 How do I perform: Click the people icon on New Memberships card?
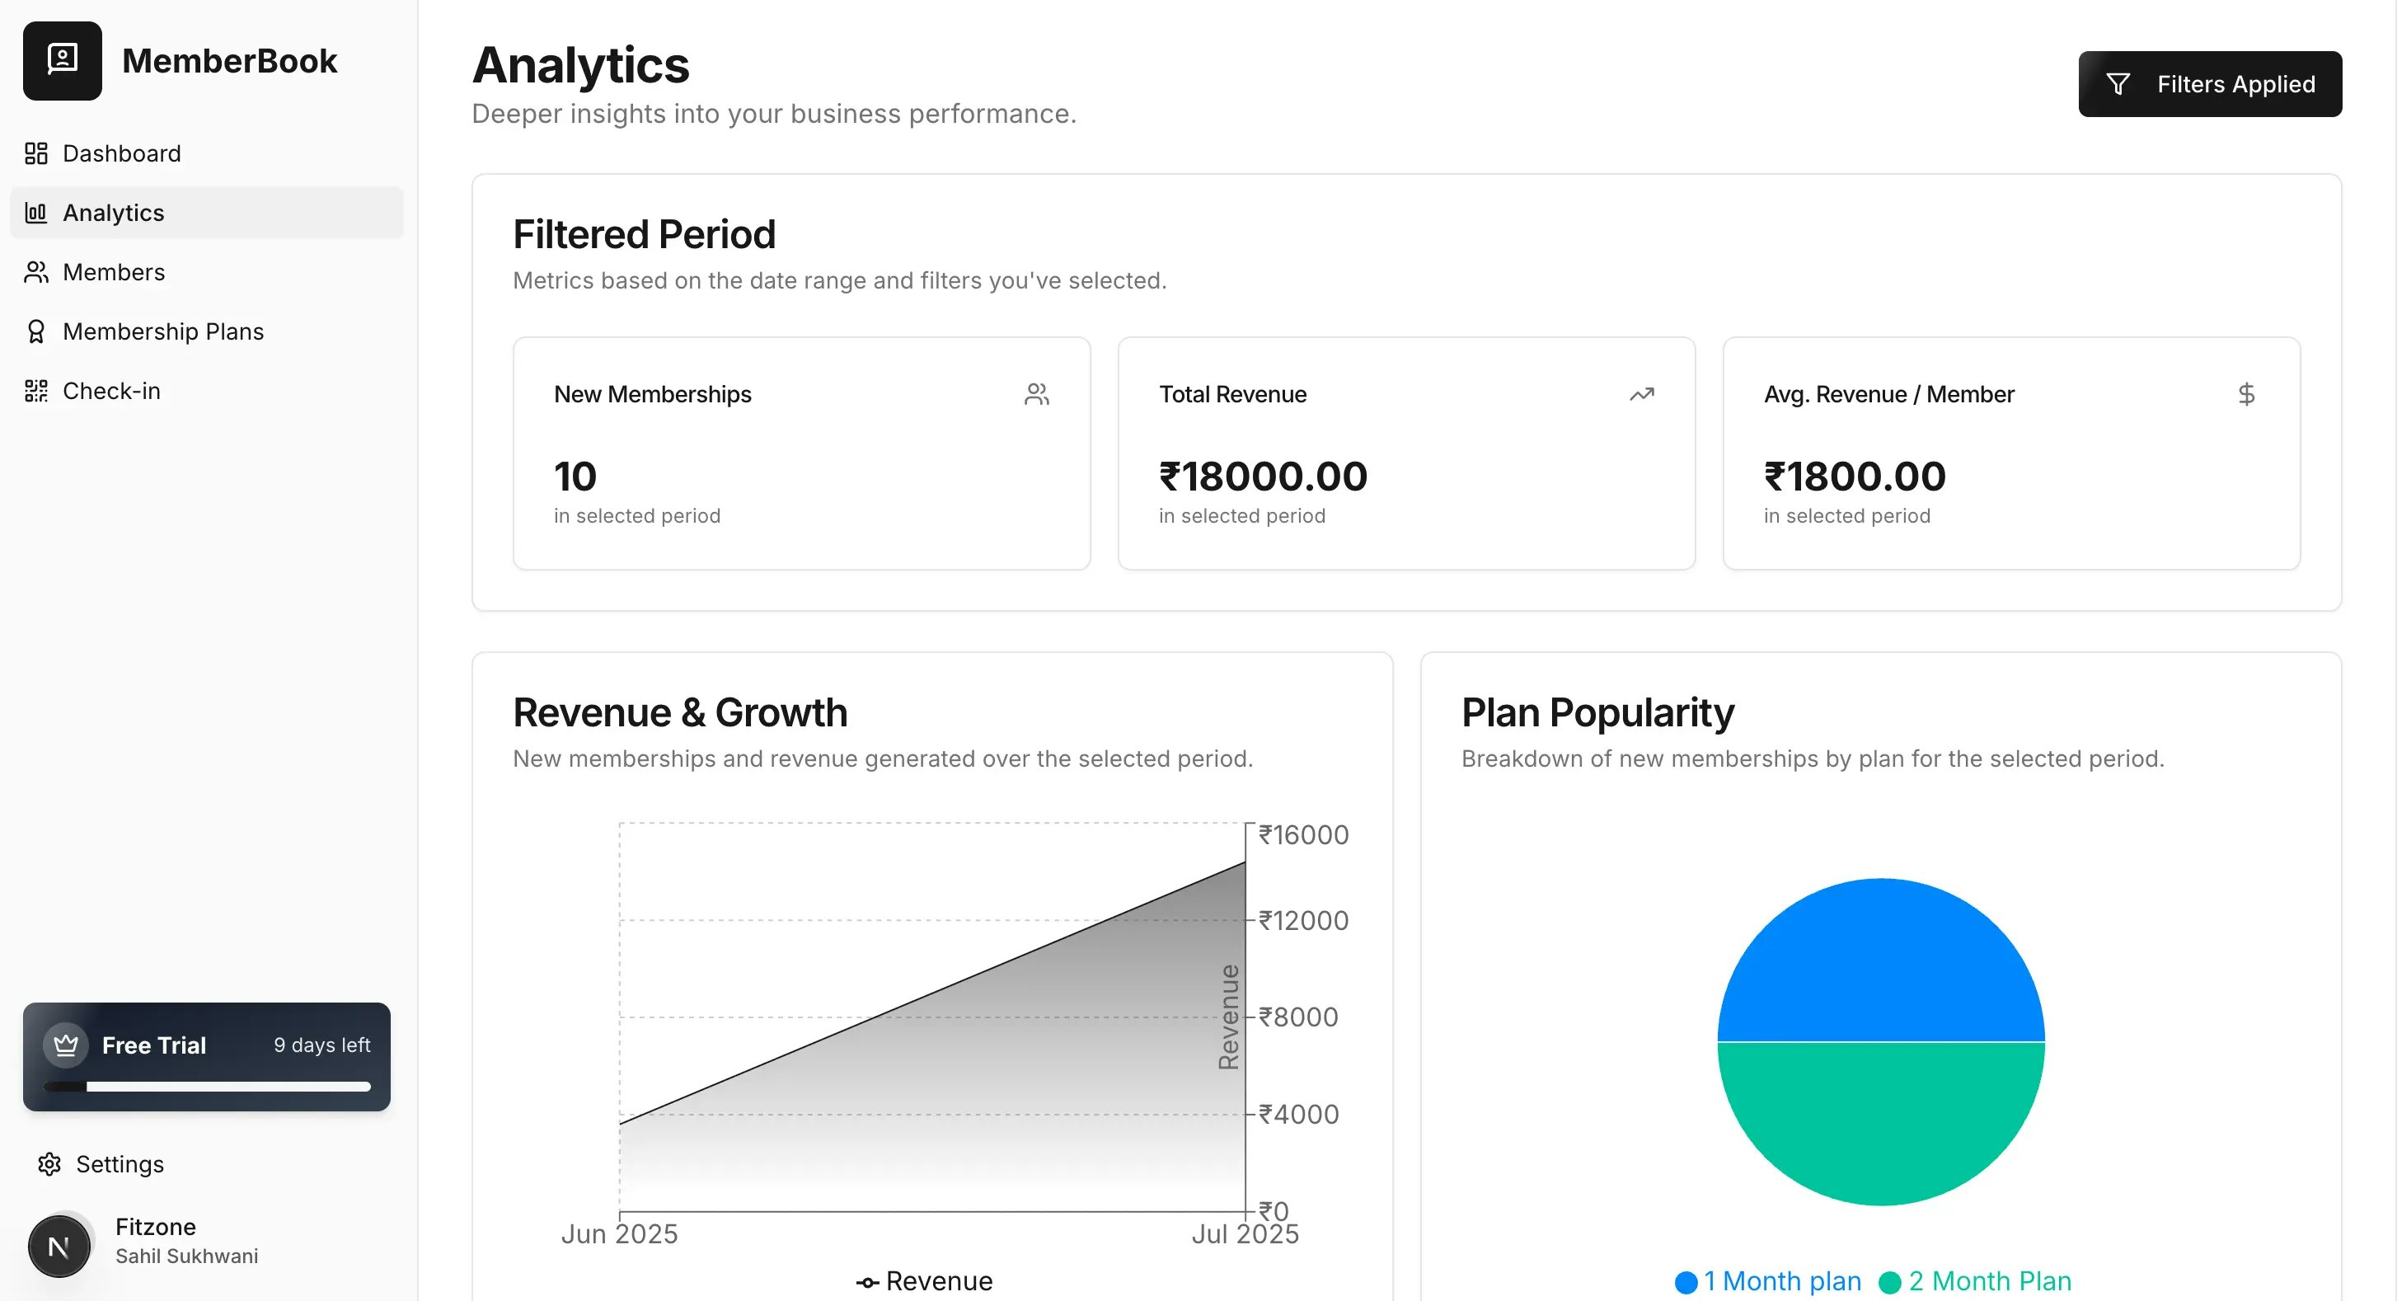click(1037, 395)
